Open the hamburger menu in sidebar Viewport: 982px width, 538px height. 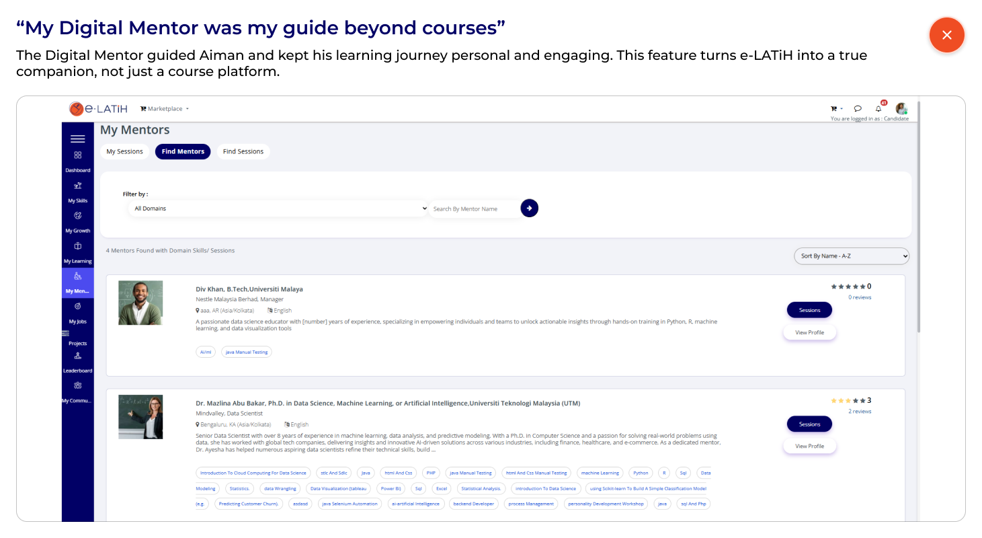coord(78,139)
